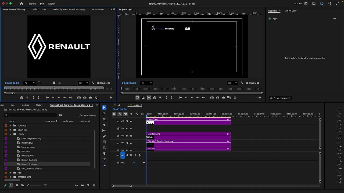Select CHERY-logo-white.png in project list

pos(31,139)
